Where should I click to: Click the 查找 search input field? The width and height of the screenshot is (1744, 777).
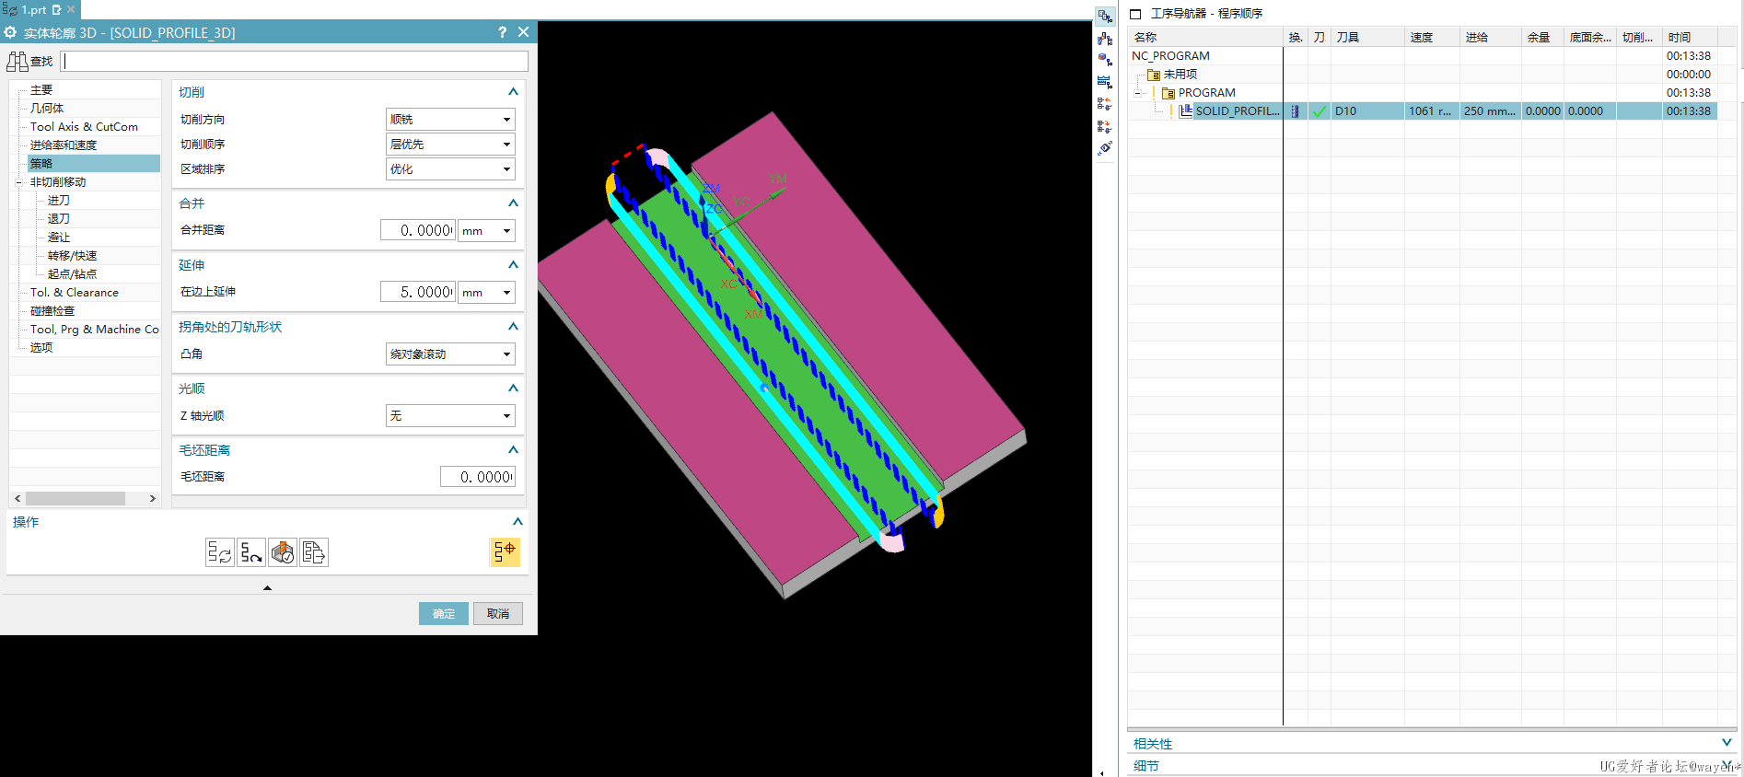click(x=295, y=62)
